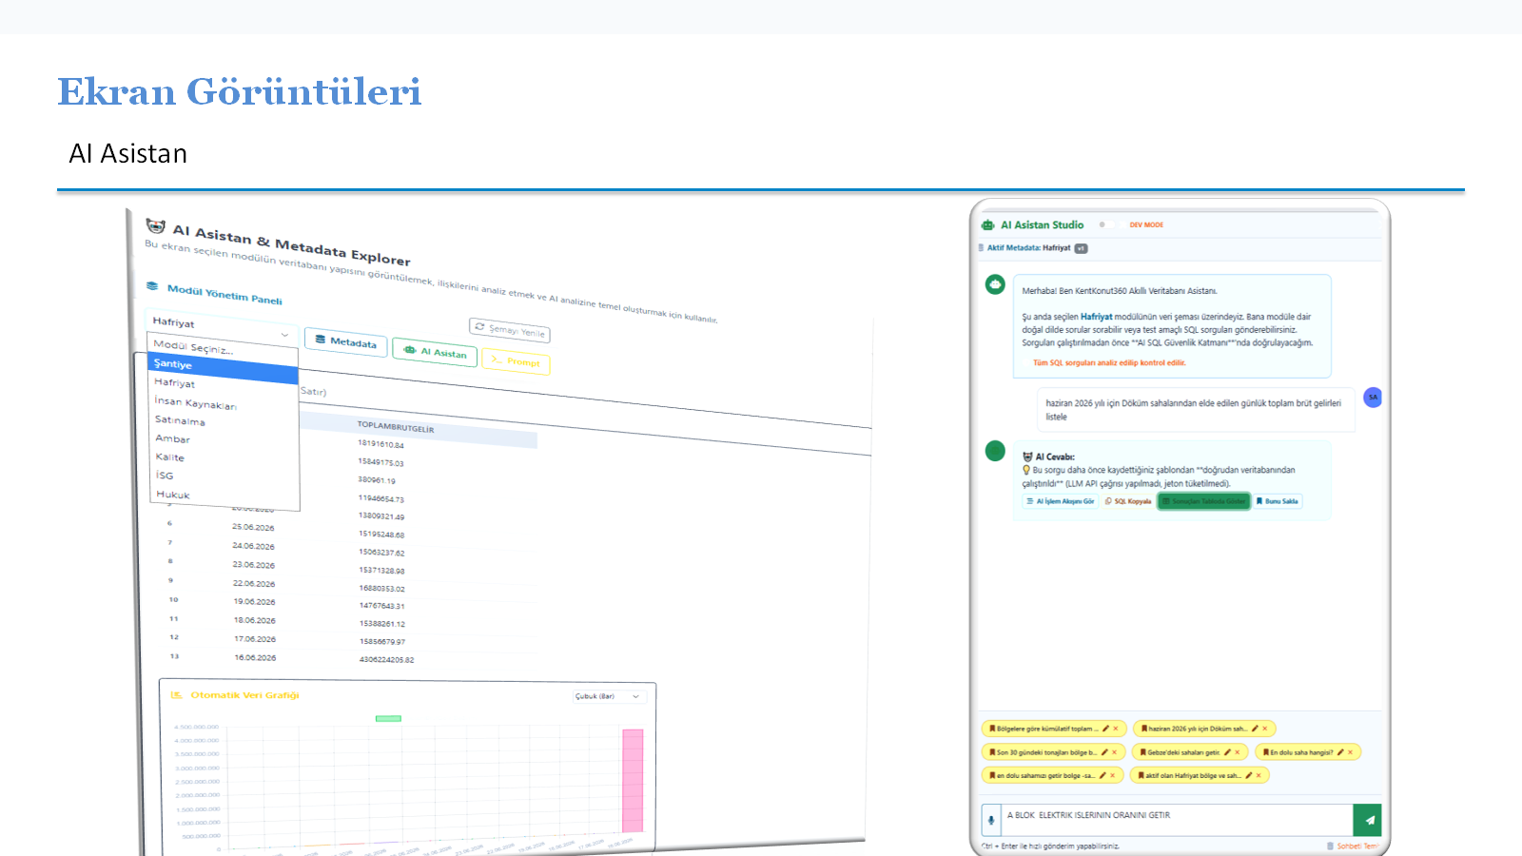Open chart type 'Çubuk (Bar)' dropdown
The height and width of the screenshot is (856, 1522).
click(x=609, y=696)
